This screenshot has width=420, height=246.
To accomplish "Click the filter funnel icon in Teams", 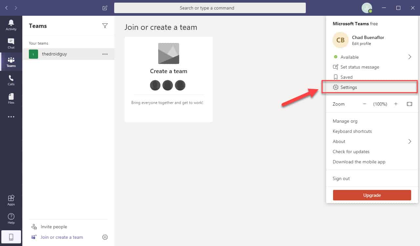I will (105, 26).
